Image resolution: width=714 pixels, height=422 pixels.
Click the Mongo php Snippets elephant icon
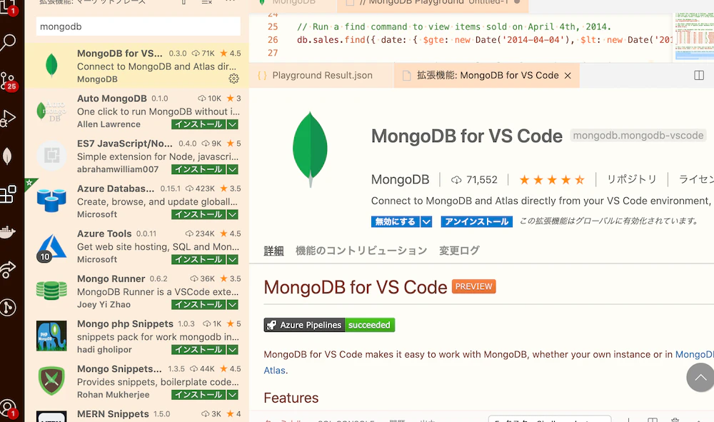(51, 336)
